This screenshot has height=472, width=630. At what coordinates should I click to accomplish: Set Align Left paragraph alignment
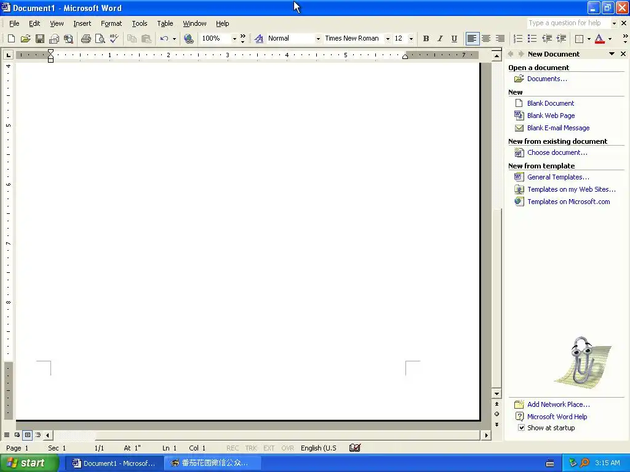472,39
